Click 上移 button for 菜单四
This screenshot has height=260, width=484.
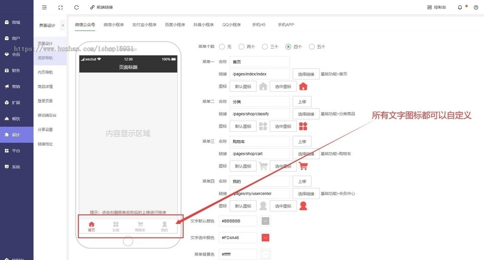[x=302, y=181]
